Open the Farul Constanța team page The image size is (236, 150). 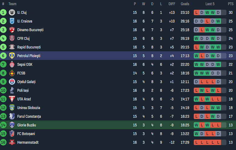pyautogui.click(x=29, y=117)
